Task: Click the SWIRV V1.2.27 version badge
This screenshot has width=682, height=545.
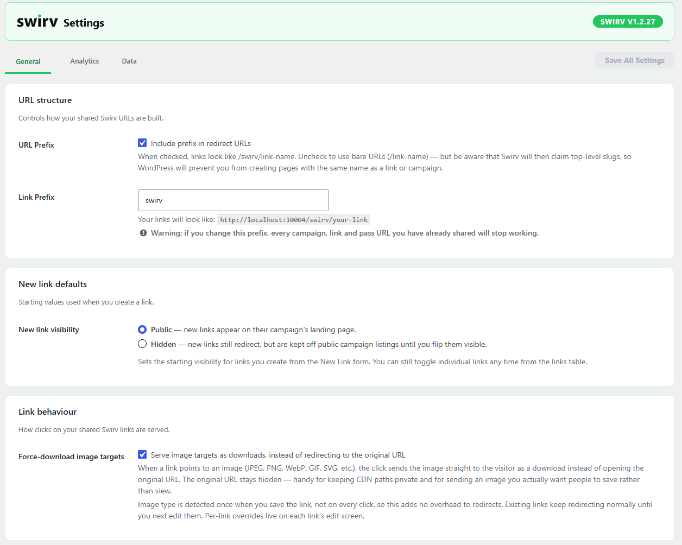Action: [628, 22]
